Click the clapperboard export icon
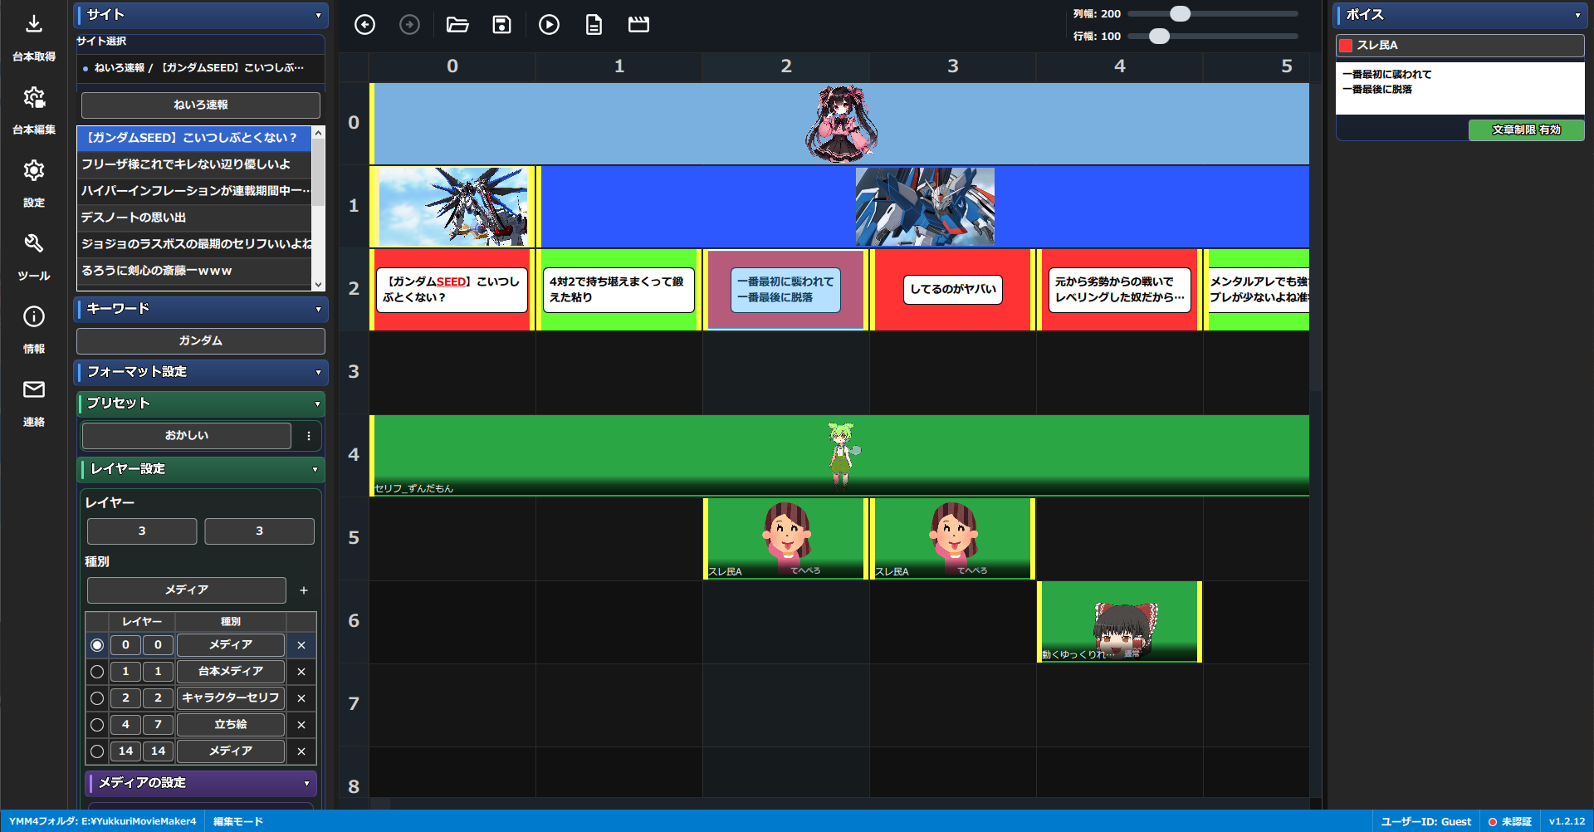The height and width of the screenshot is (832, 1594). 638,25
